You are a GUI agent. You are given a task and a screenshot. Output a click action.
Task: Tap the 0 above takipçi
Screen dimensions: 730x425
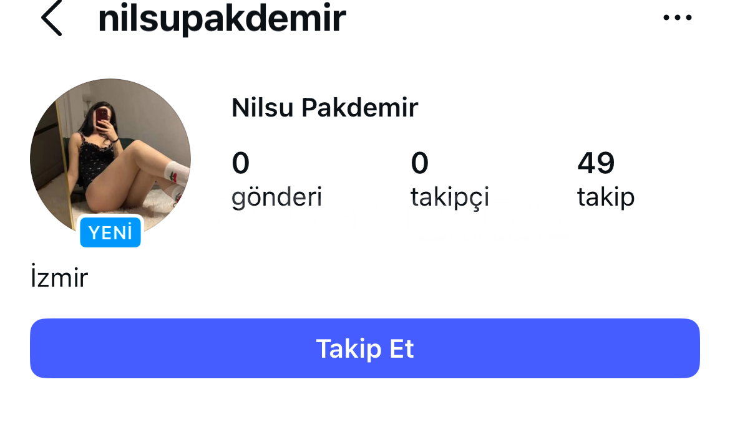[x=419, y=163]
